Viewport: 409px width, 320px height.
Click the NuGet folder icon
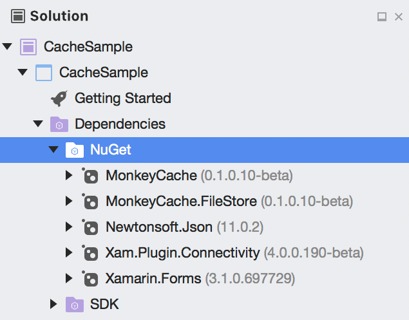pyautogui.click(x=75, y=150)
